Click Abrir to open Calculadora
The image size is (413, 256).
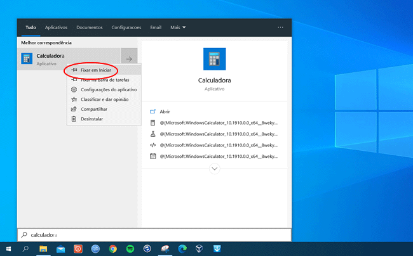click(x=165, y=111)
